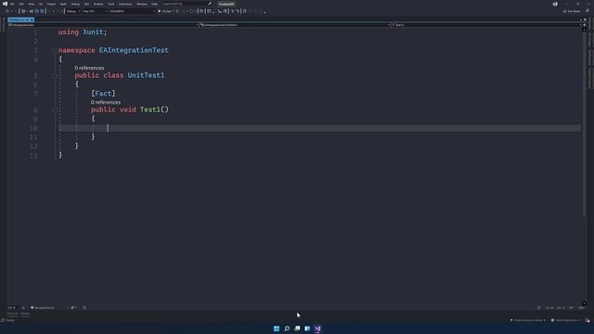Click the Widgets icon on taskbar

click(307, 328)
